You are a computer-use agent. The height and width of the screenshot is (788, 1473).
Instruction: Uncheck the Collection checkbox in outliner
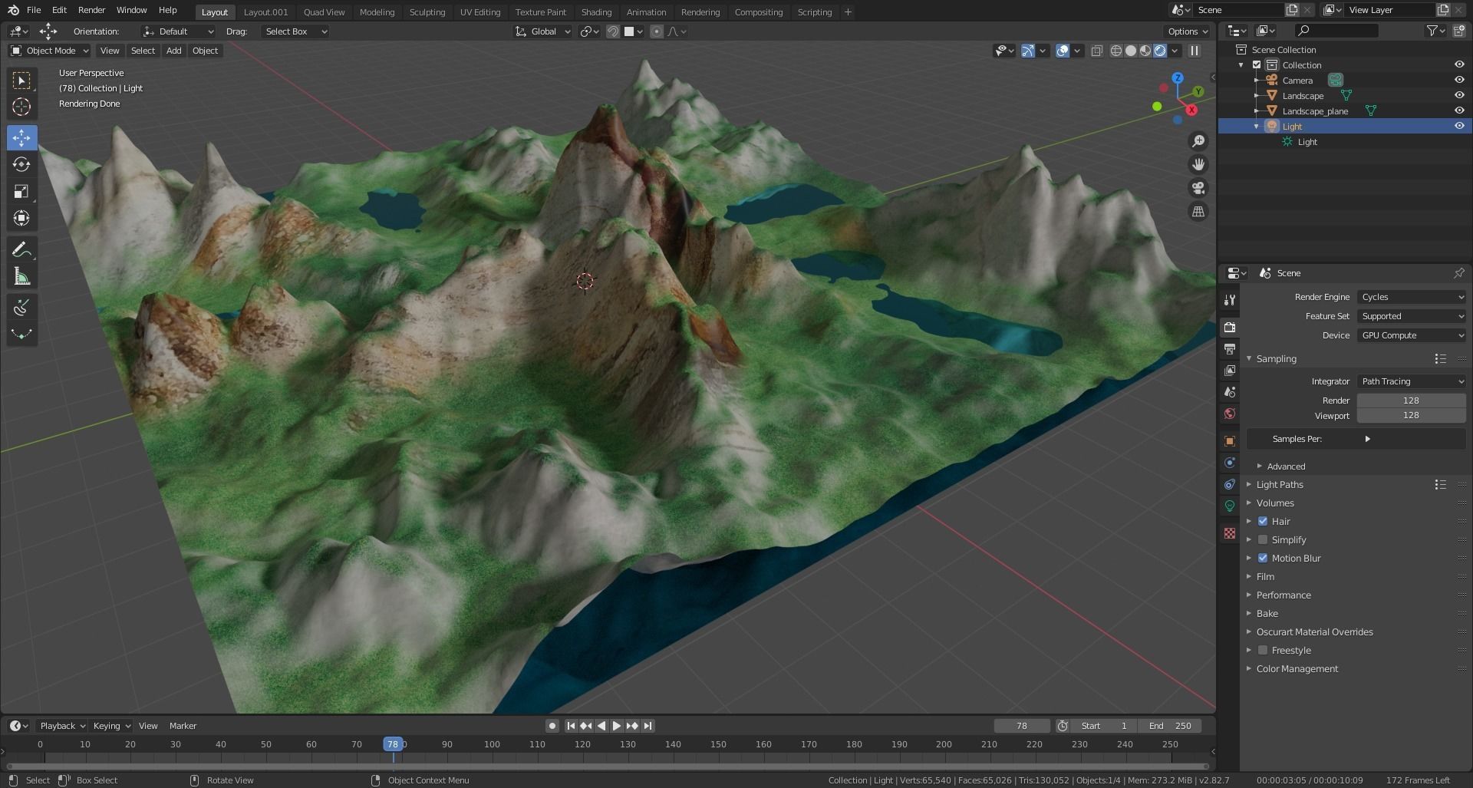pos(1257,65)
